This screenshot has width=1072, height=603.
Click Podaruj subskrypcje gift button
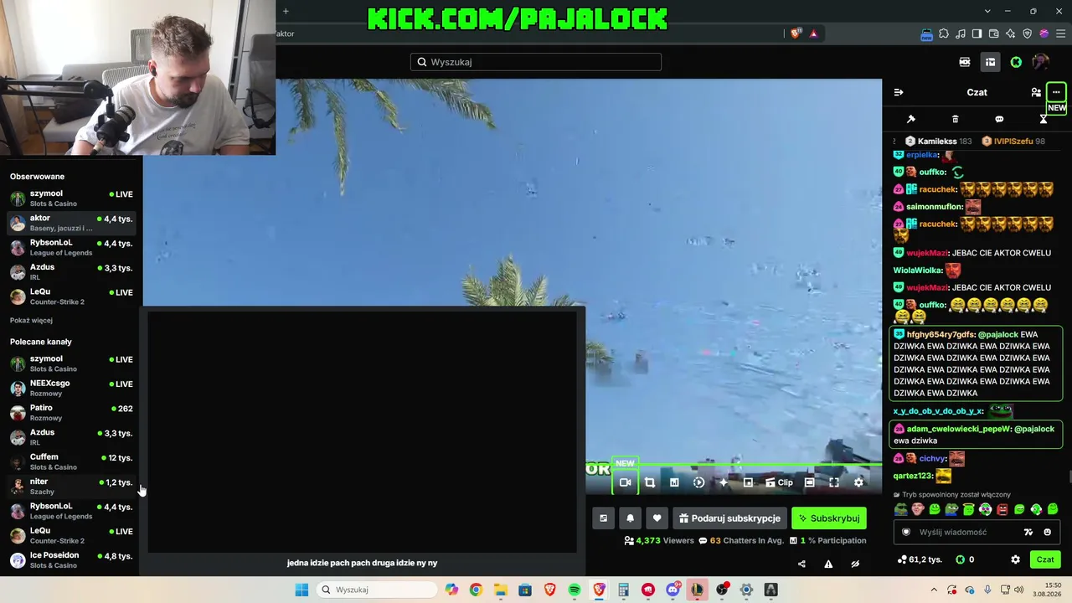[729, 518]
